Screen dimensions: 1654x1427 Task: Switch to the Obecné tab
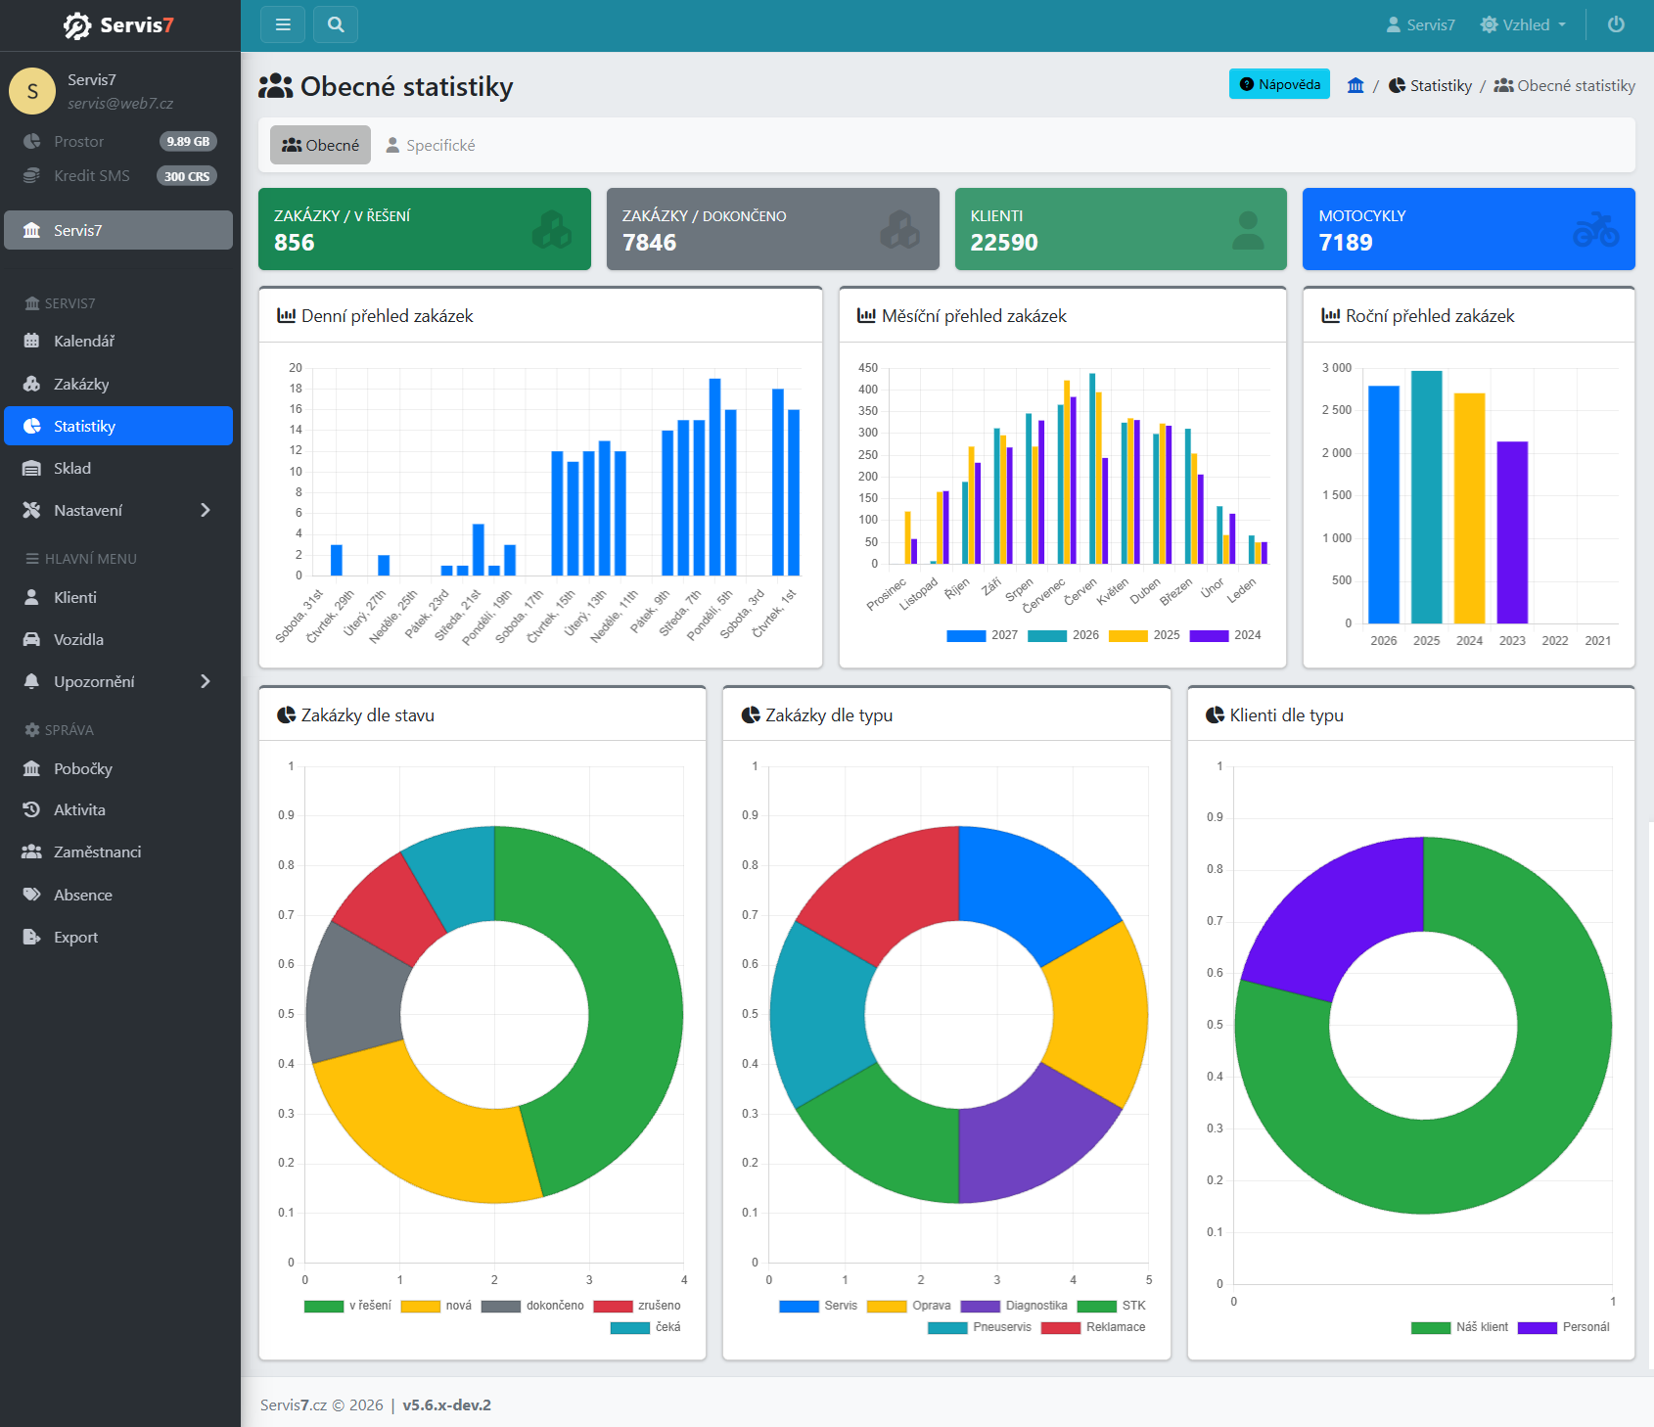coord(320,145)
